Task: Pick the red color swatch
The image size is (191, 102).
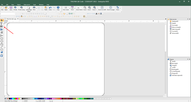Action: click(x=16, y=98)
